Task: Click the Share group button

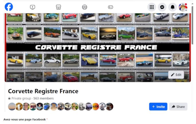Action: (x=178, y=106)
